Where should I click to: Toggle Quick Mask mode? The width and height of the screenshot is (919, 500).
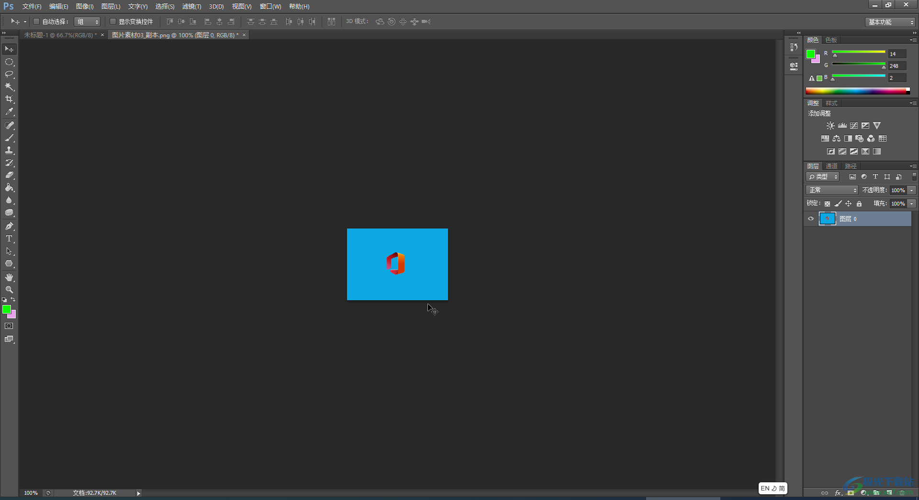click(x=9, y=326)
